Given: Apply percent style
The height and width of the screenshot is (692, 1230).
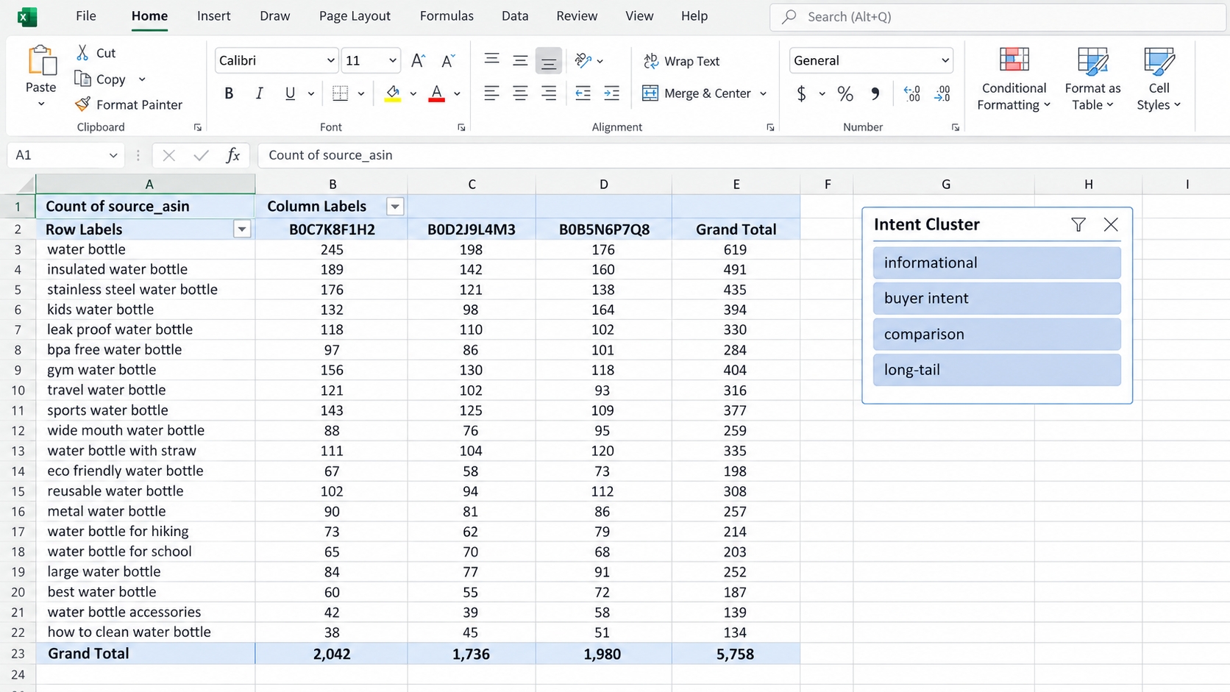Looking at the screenshot, I should point(845,93).
